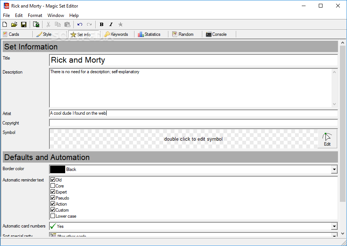This screenshot has width=347, height=246.
Task: Click the Open set folder icon
Action: coord(14,25)
